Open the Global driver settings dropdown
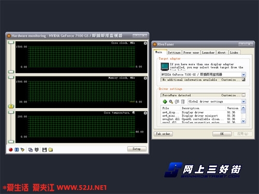259x194 pixels. click(x=243, y=101)
